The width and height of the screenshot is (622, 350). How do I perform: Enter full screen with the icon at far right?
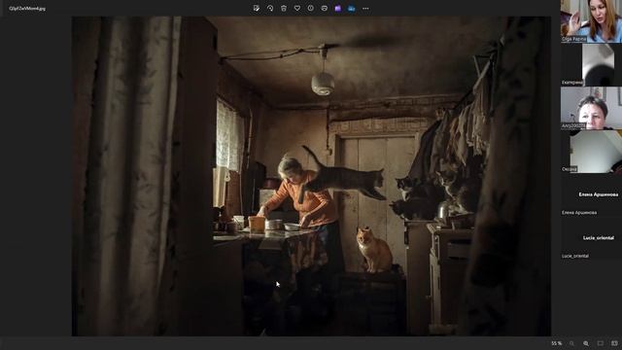(614, 343)
